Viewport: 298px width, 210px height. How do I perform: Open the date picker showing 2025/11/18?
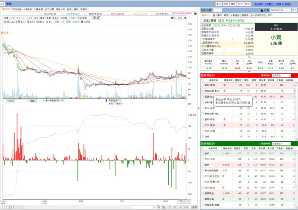280,10
